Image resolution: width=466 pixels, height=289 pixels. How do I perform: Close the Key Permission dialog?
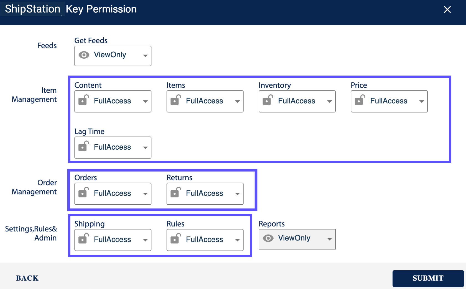(x=447, y=9)
